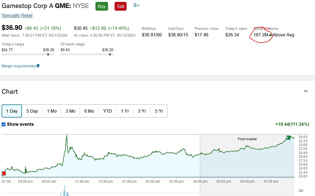Click the $24.77 today's range low
The width and height of the screenshot is (315, 196).
tap(7, 50)
